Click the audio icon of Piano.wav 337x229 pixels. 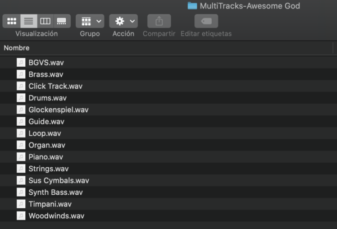point(21,157)
